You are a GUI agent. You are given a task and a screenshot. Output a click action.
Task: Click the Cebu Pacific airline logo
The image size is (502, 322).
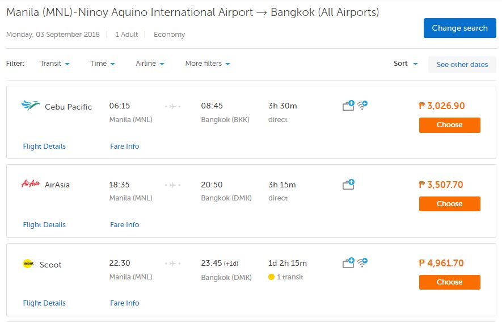[30, 106]
